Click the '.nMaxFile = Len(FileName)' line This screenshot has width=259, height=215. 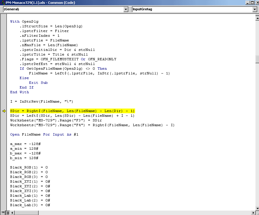(x=49, y=45)
